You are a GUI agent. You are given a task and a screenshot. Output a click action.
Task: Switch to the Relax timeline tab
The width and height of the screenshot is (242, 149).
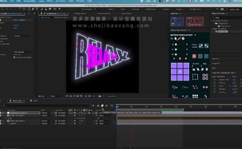click(36, 101)
